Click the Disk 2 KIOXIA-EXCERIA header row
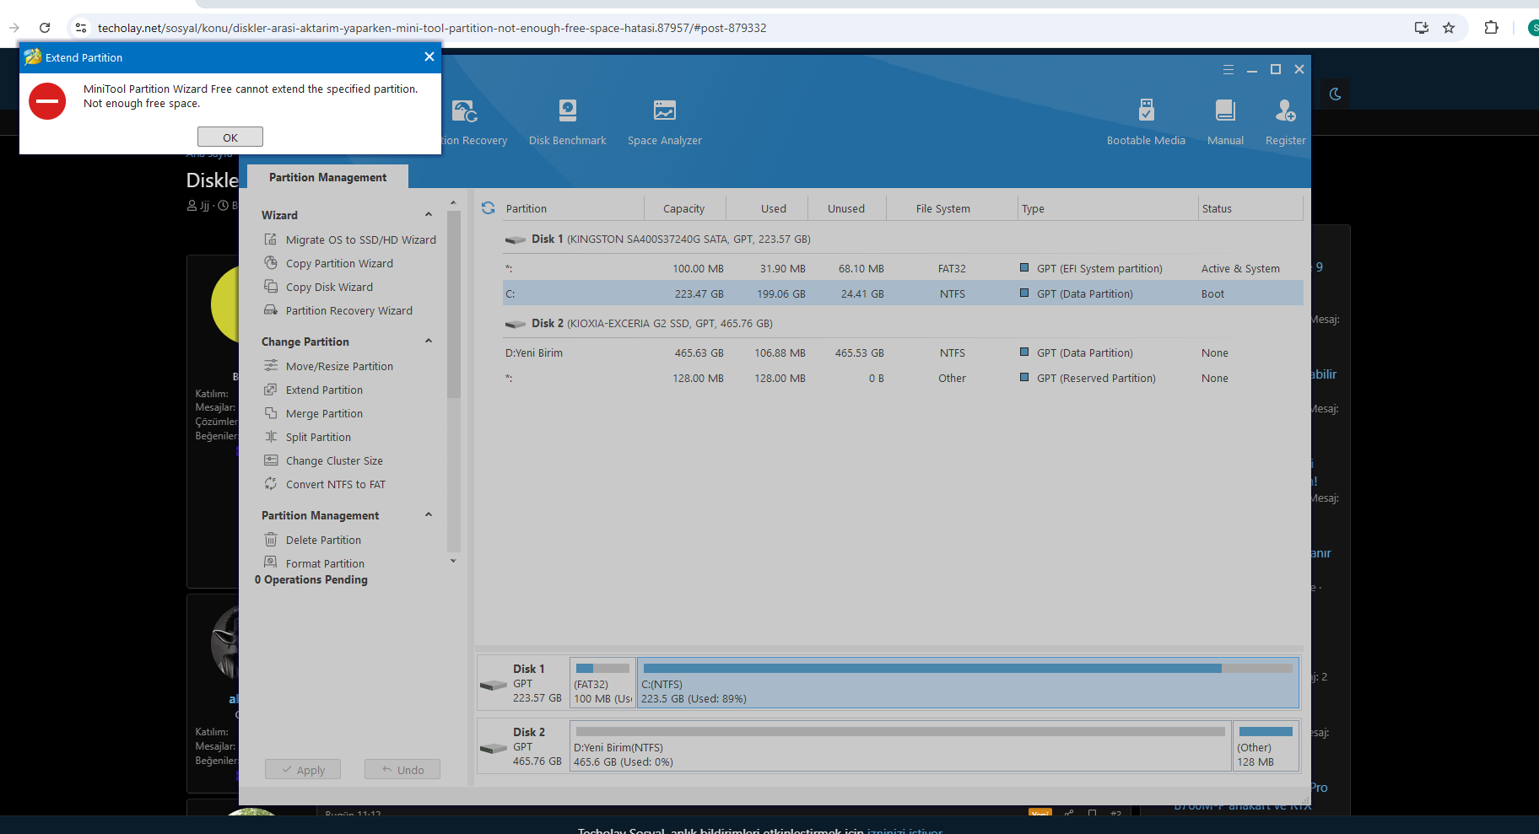Image resolution: width=1539 pixels, height=834 pixels. click(903, 323)
